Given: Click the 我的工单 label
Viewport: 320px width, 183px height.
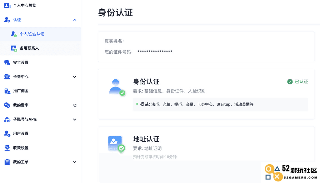Looking at the screenshot, I should pyautogui.click(x=21, y=162).
